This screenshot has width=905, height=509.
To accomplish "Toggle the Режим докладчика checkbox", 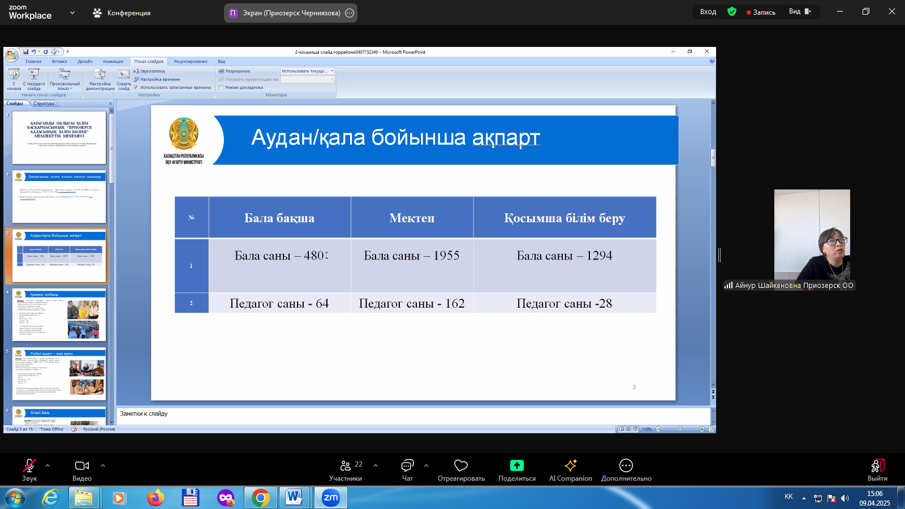I will coord(221,88).
